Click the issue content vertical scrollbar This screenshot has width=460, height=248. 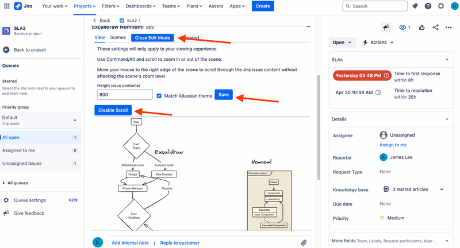[319, 127]
